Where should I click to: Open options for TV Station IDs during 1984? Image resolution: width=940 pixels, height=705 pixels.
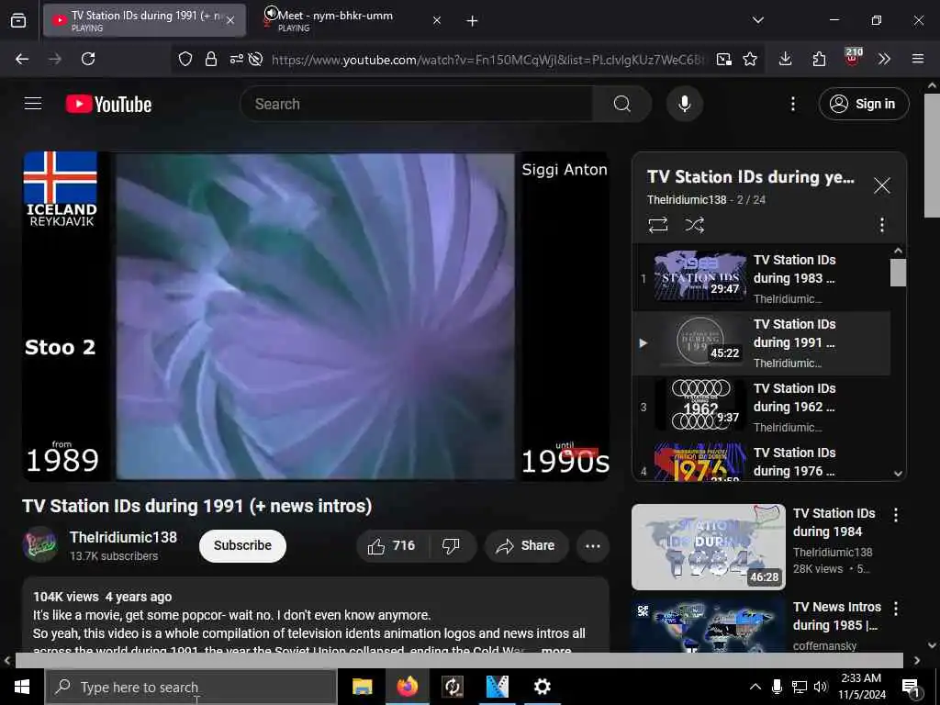896,515
